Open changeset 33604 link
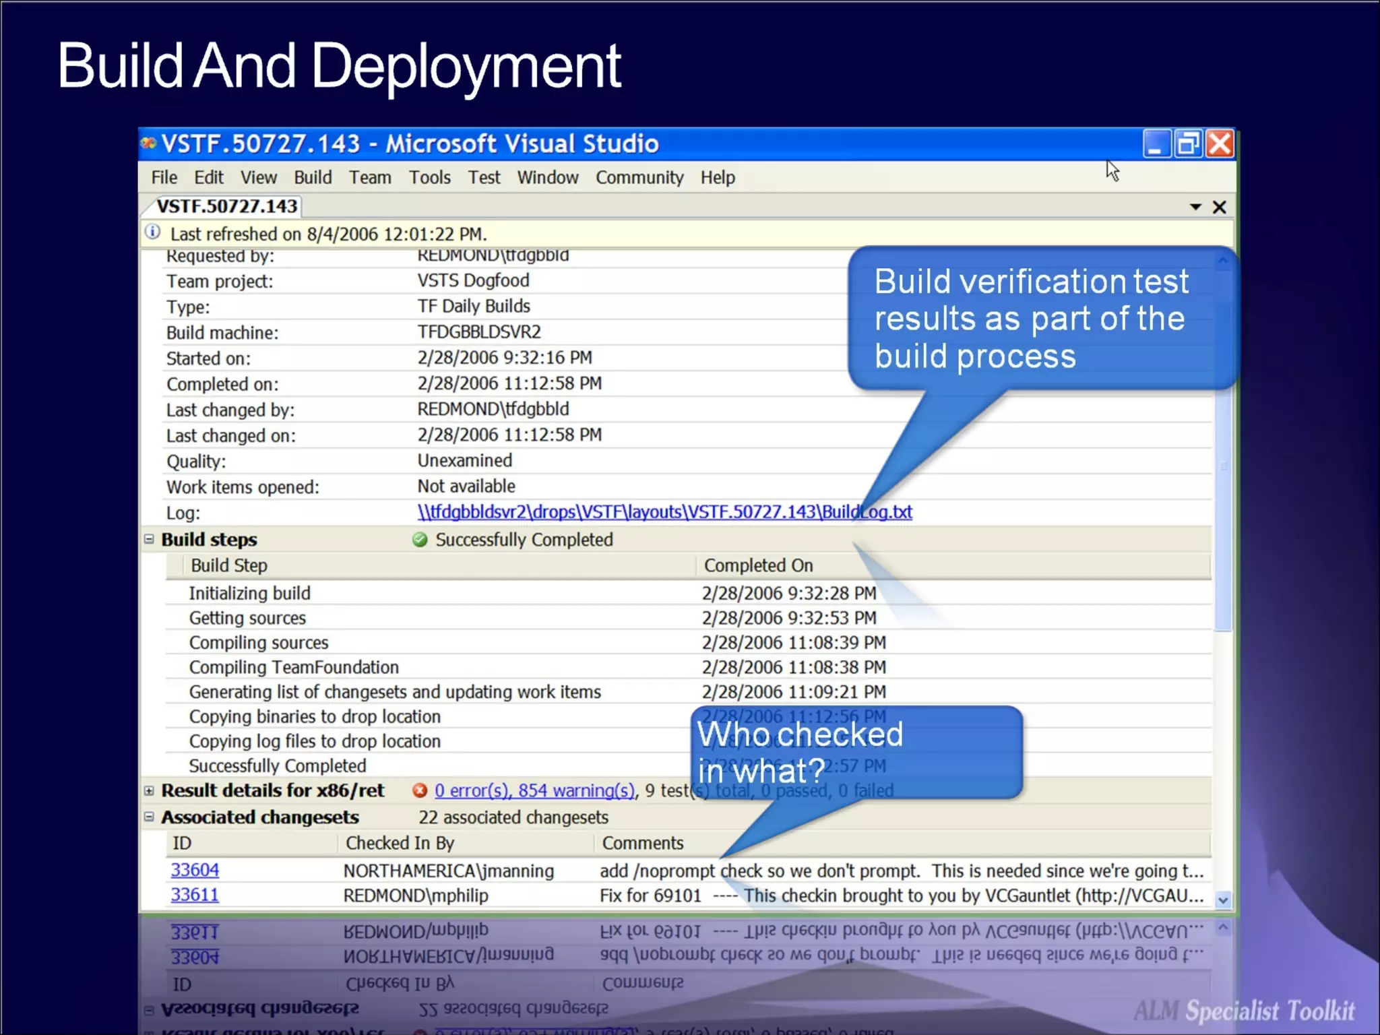This screenshot has height=1035, width=1380. coord(195,870)
